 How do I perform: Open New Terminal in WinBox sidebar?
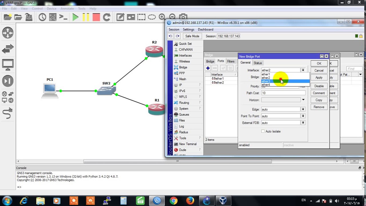pos(188,144)
